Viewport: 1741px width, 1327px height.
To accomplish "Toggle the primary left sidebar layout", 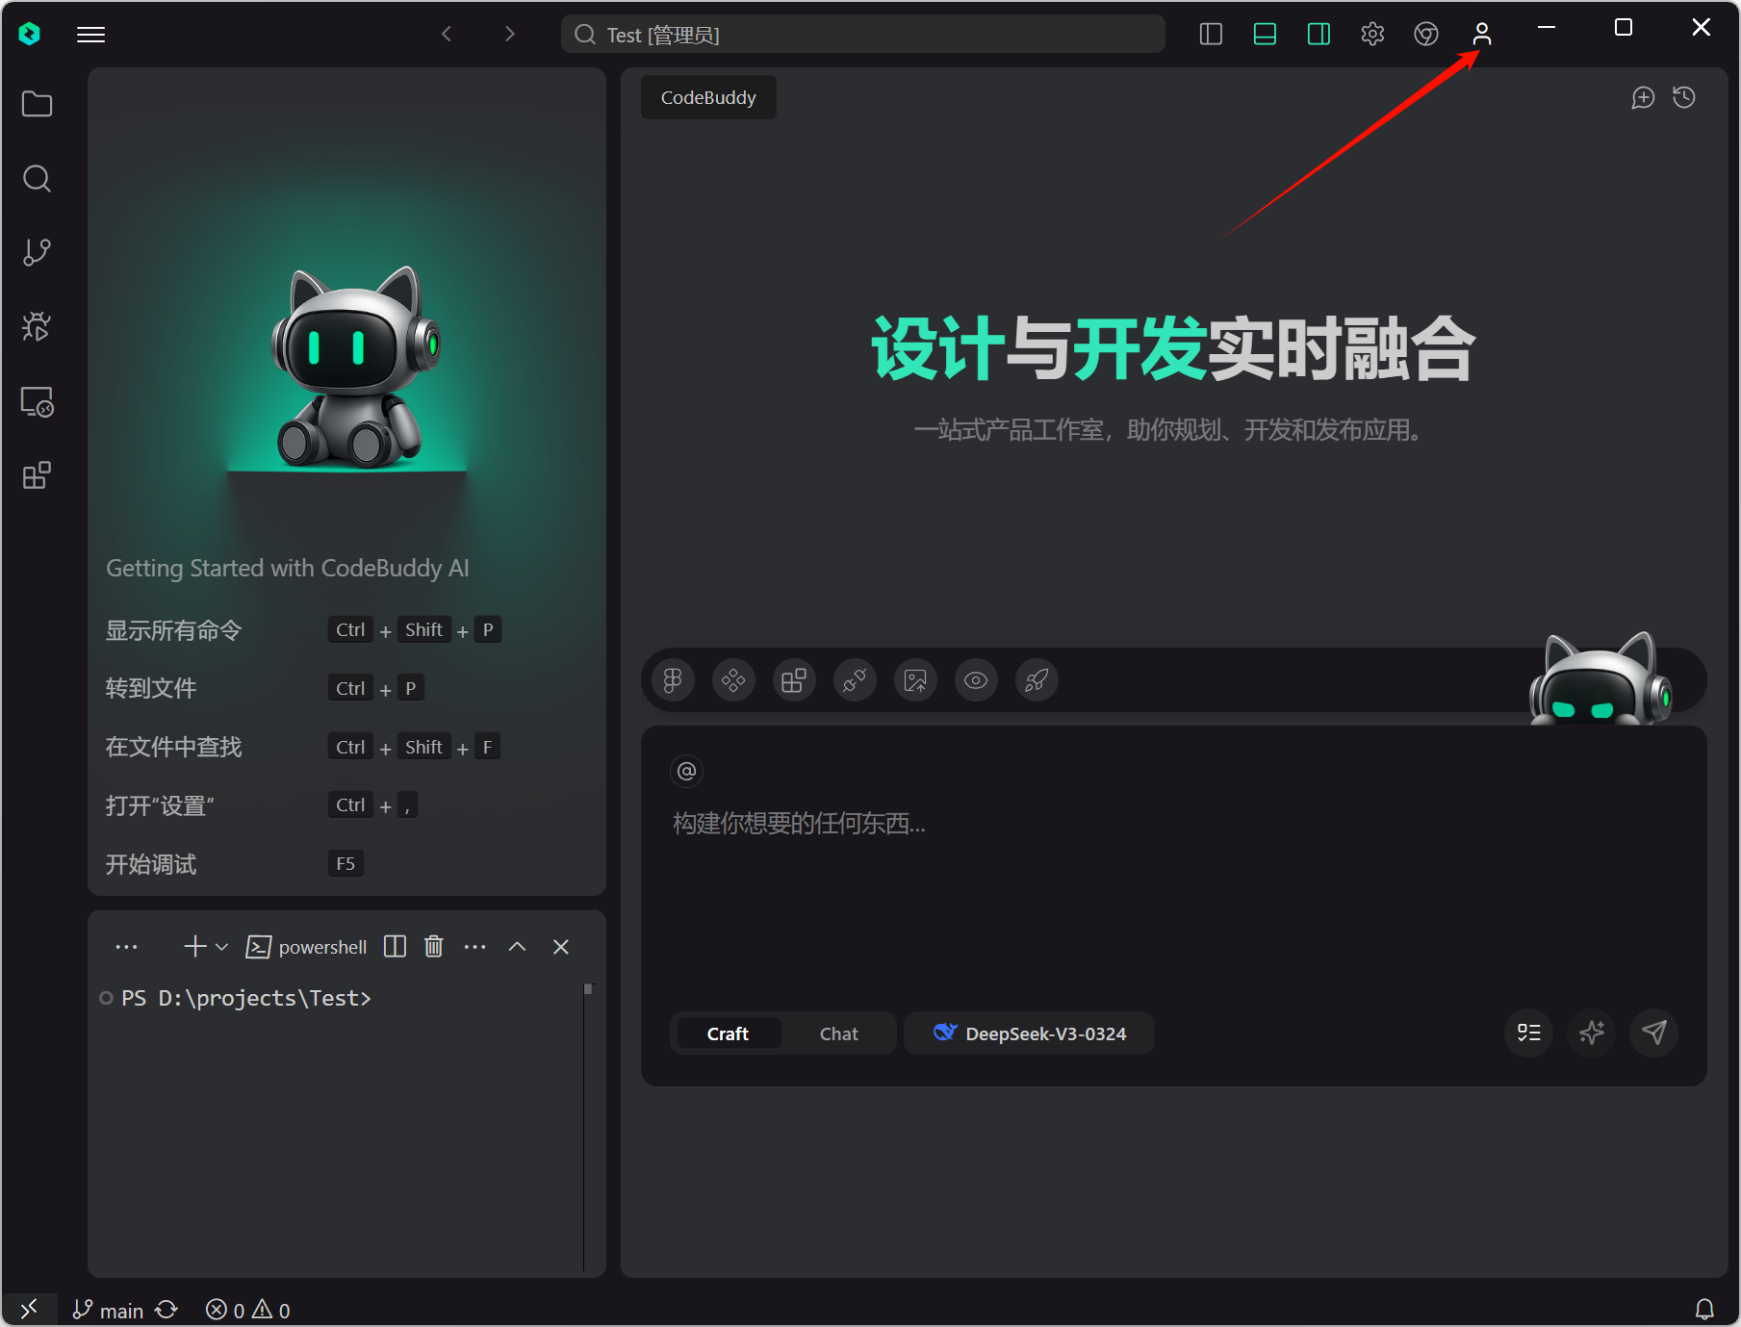I will 1211,35.
